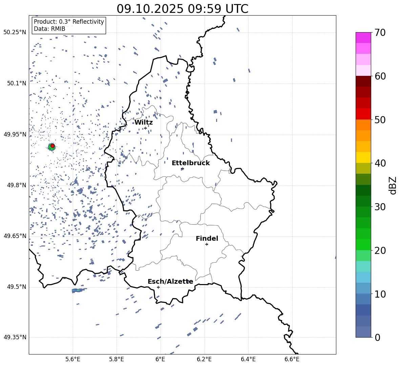The width and height of the screenshot is (401, 366).
Task: Click the colorbar tick label 20
Action: 380,251
